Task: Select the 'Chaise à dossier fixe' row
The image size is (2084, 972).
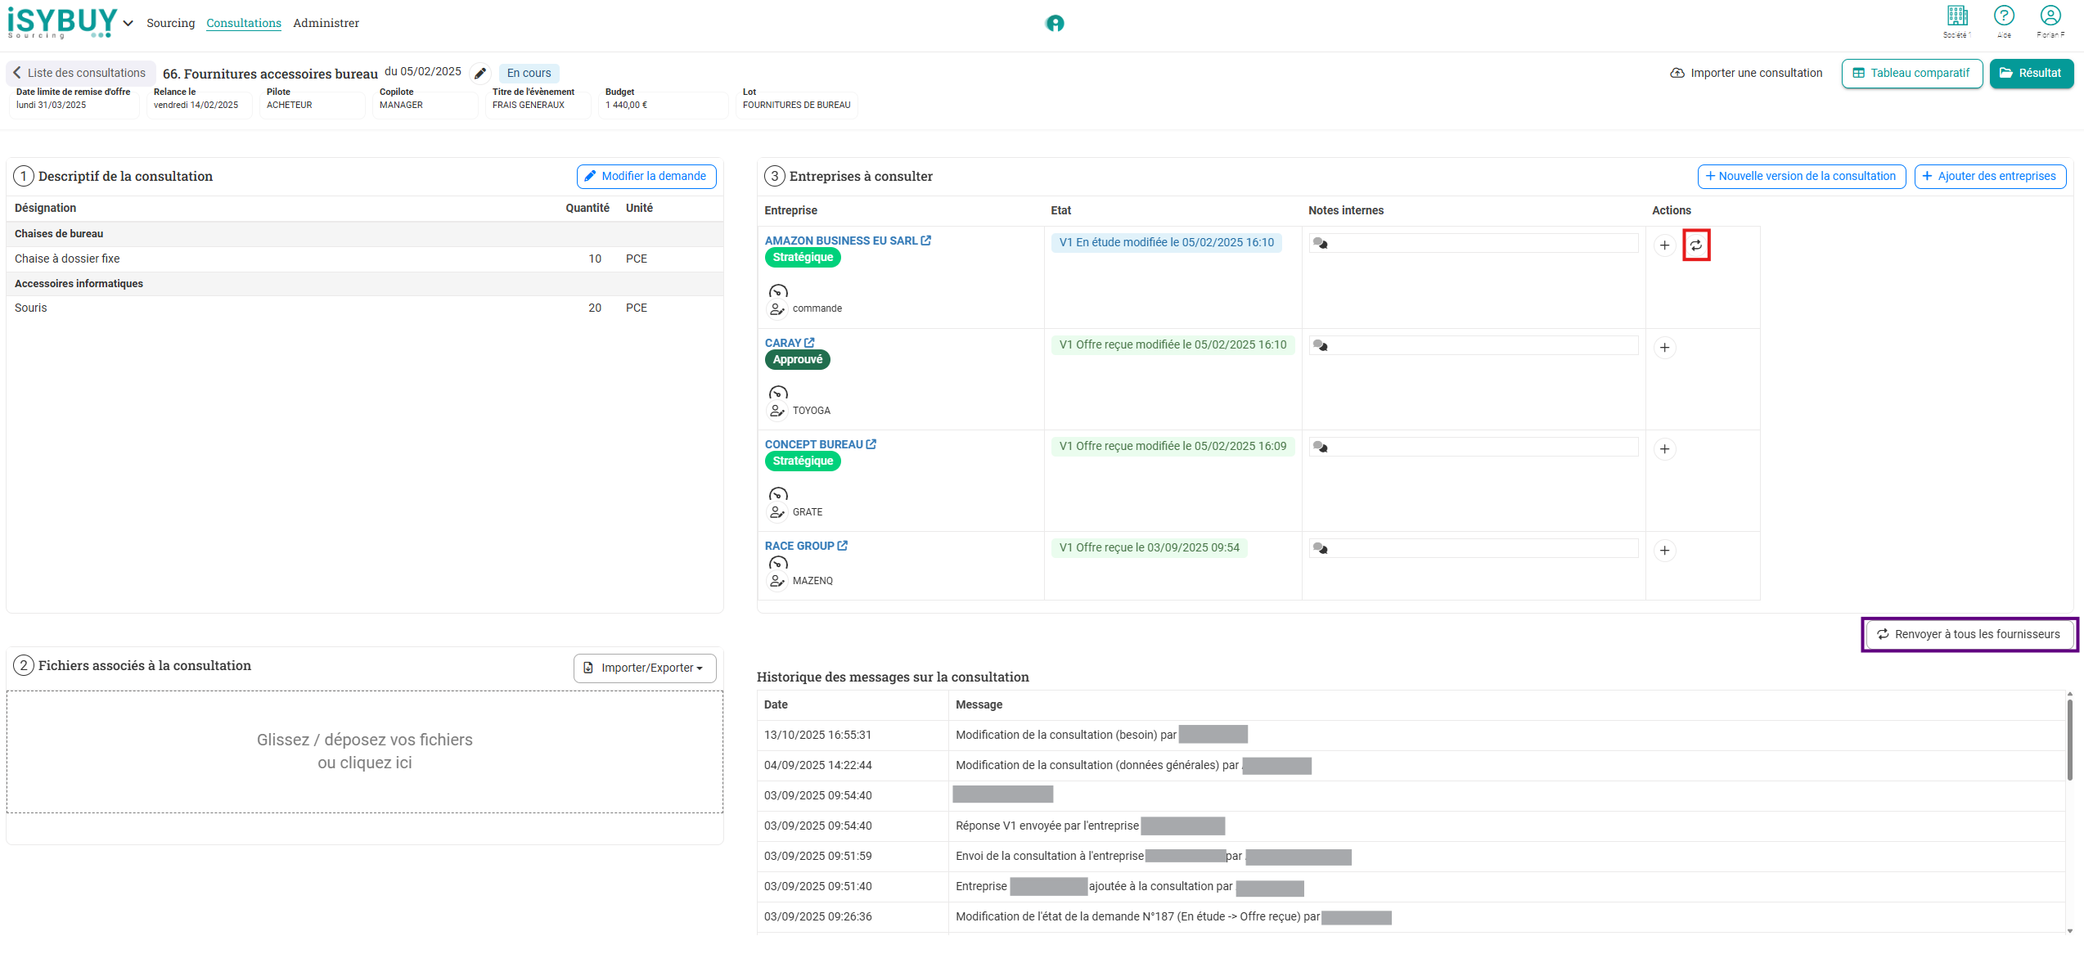Action: (365, 259)
